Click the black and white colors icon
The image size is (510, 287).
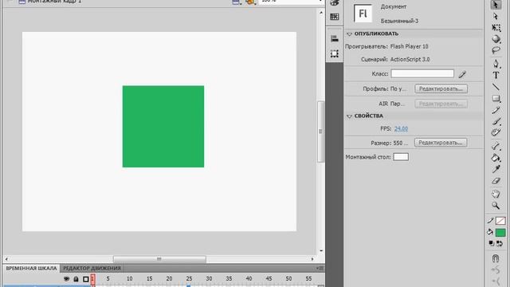[492, 243]
